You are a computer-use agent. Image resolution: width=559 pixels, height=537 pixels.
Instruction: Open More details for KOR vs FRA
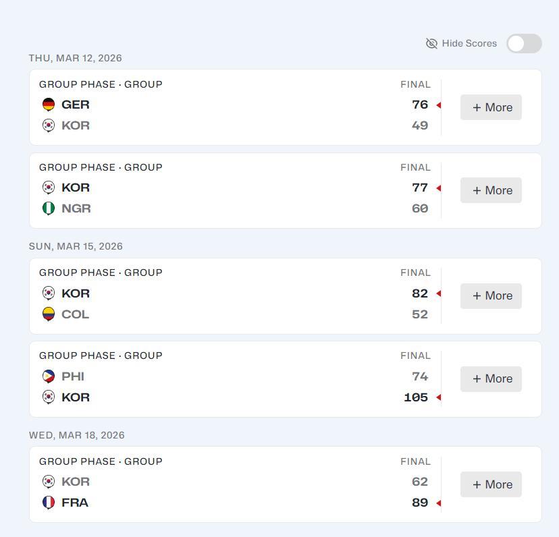click(491, 484)
